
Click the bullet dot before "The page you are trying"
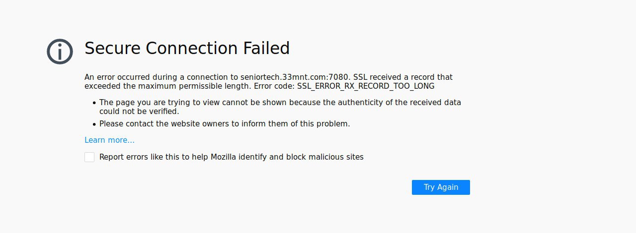pos(94,103)
